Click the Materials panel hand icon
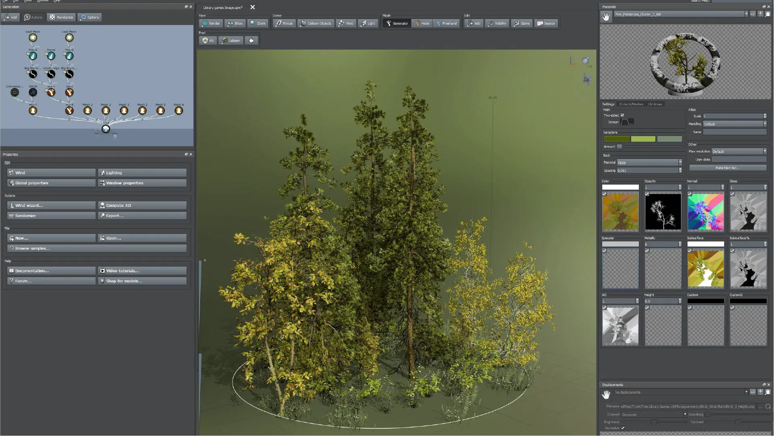Screen dimensions: 774x436 (x=606, y=17)
